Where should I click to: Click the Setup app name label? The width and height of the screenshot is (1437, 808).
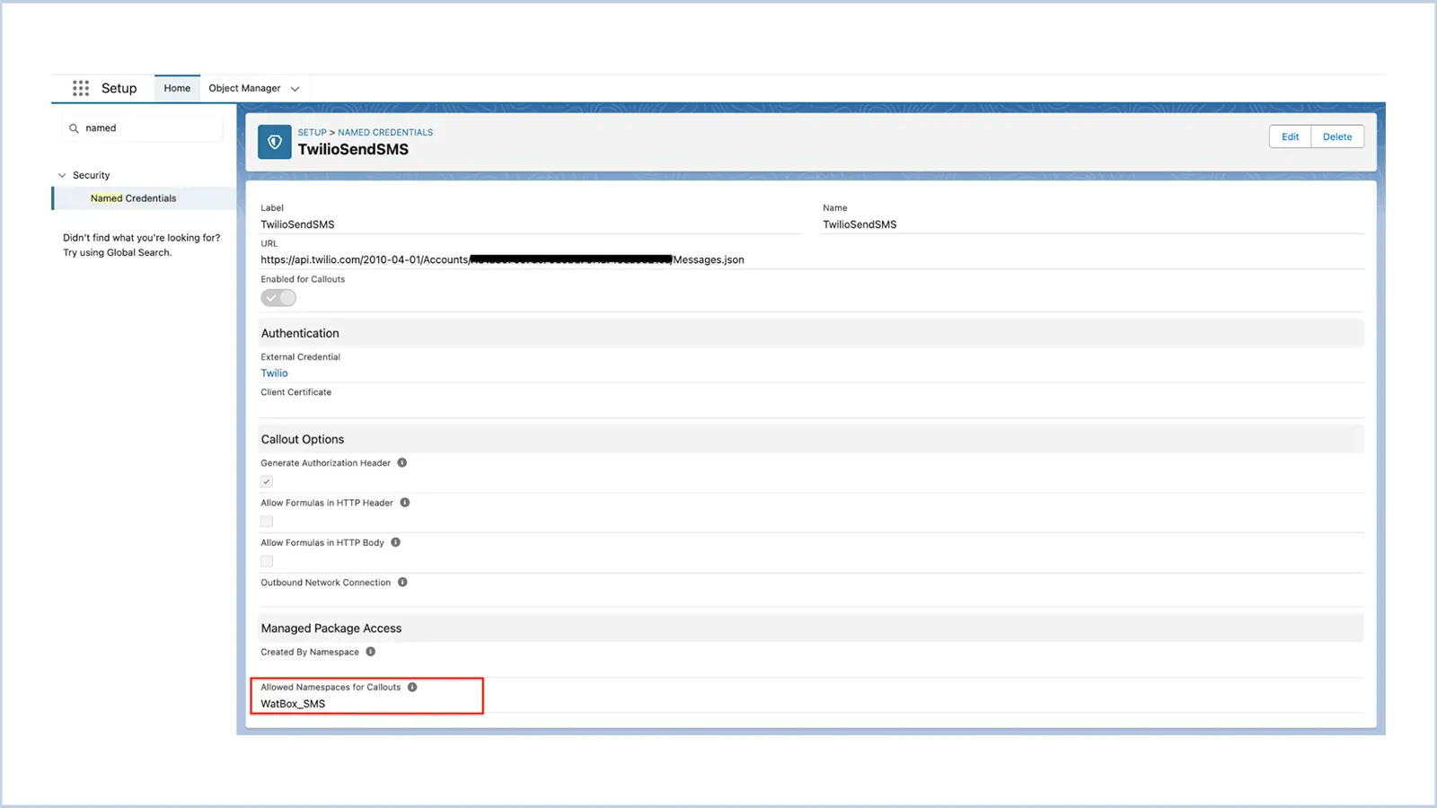tap(119, 88)
